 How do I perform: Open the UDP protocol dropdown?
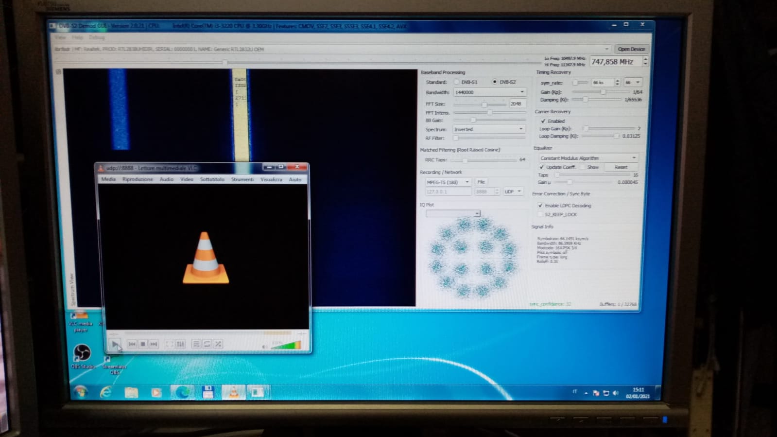tap(513, 192)
